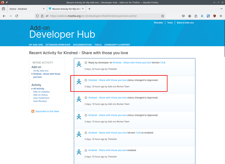Open the uBlock Origin extension icon
The width and height of the screenshot is (225, 164).
tap(215, 16)
